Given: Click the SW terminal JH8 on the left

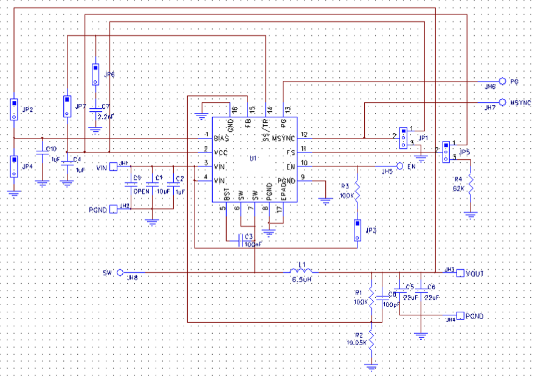Looking at the screenshot, I should tap(120, 273).
